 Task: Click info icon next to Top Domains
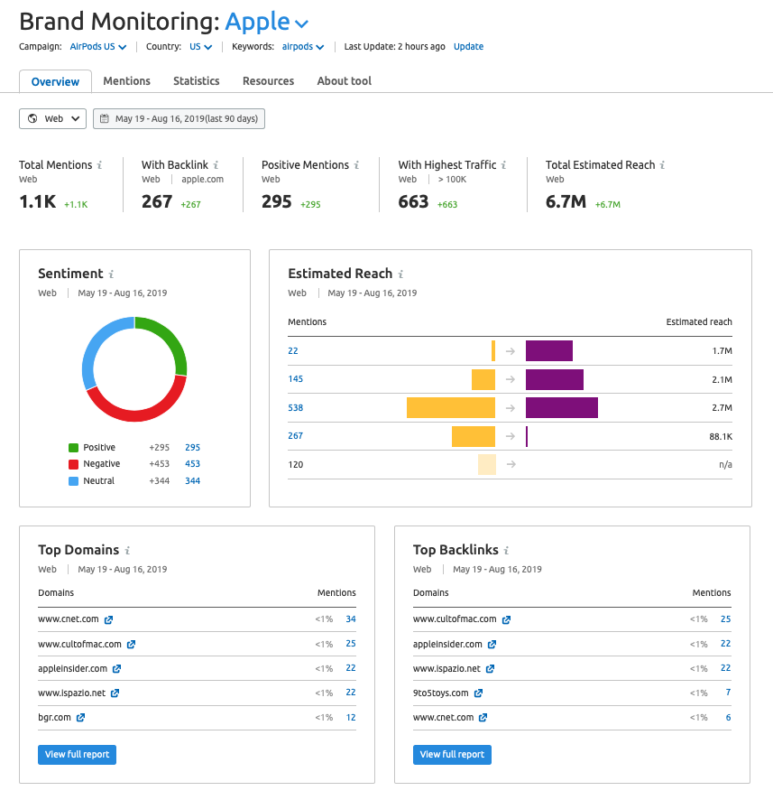coord(127,550)
